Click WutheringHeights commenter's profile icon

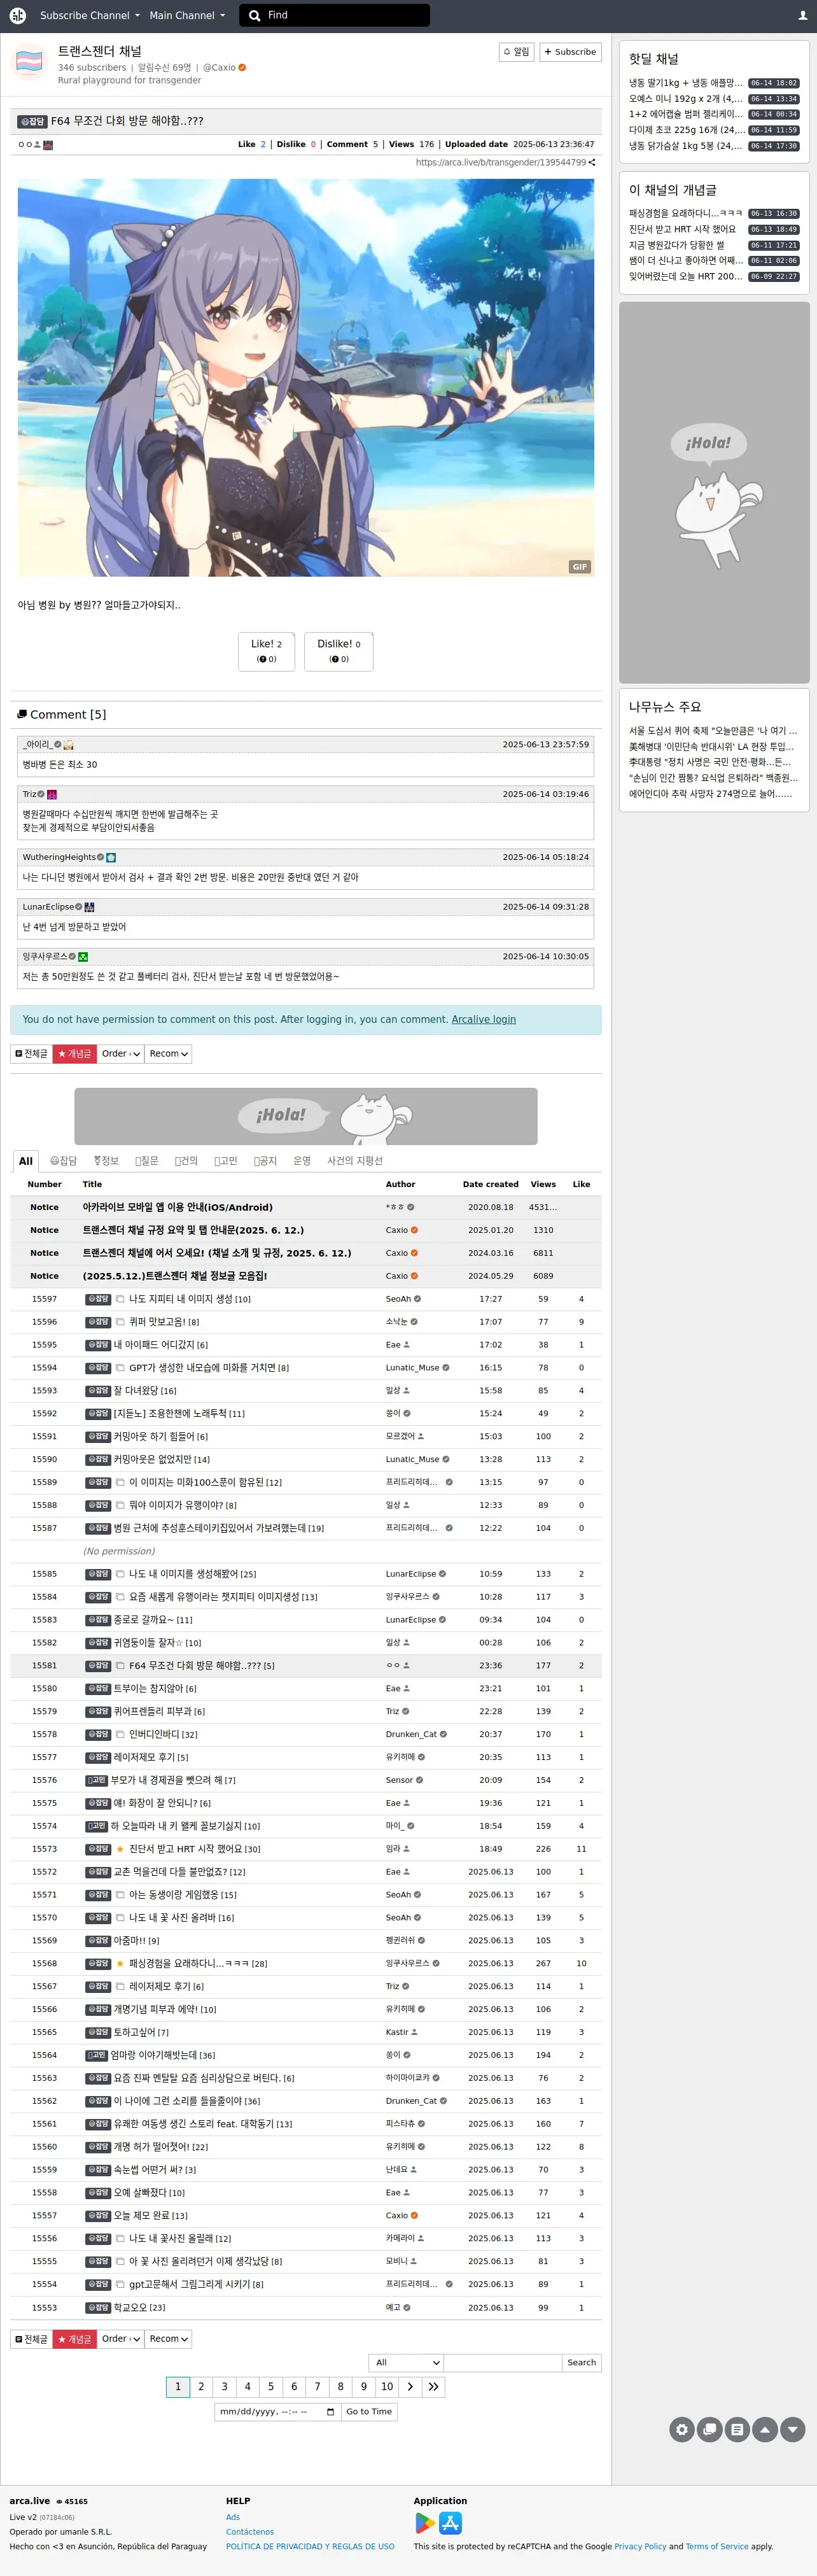pyautogui.click(x=111, y=857)
